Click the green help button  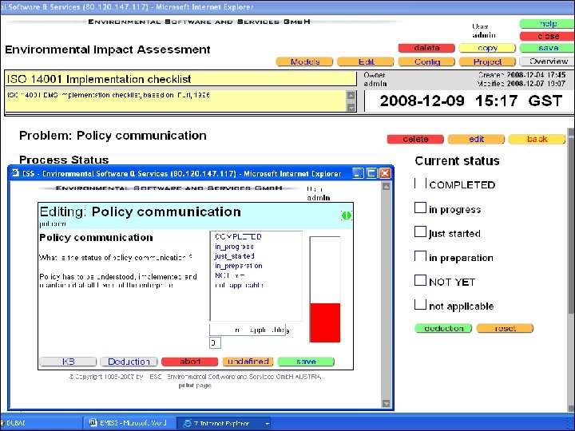(x=547, y=24)
